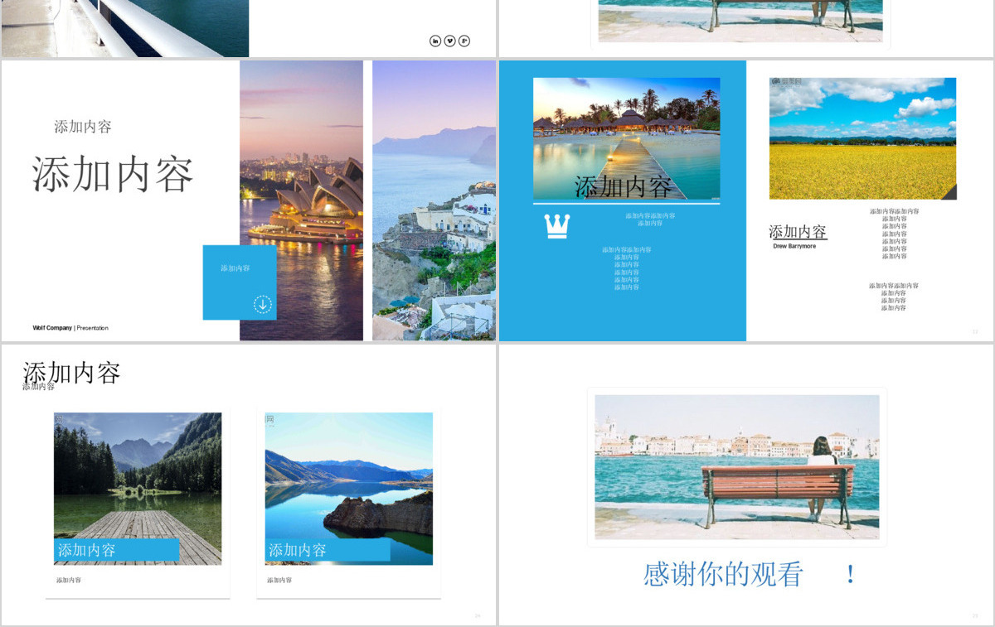Screen dimensions: 995x627
Task: Click the white crown icon
Action: (x=557, y=226)
